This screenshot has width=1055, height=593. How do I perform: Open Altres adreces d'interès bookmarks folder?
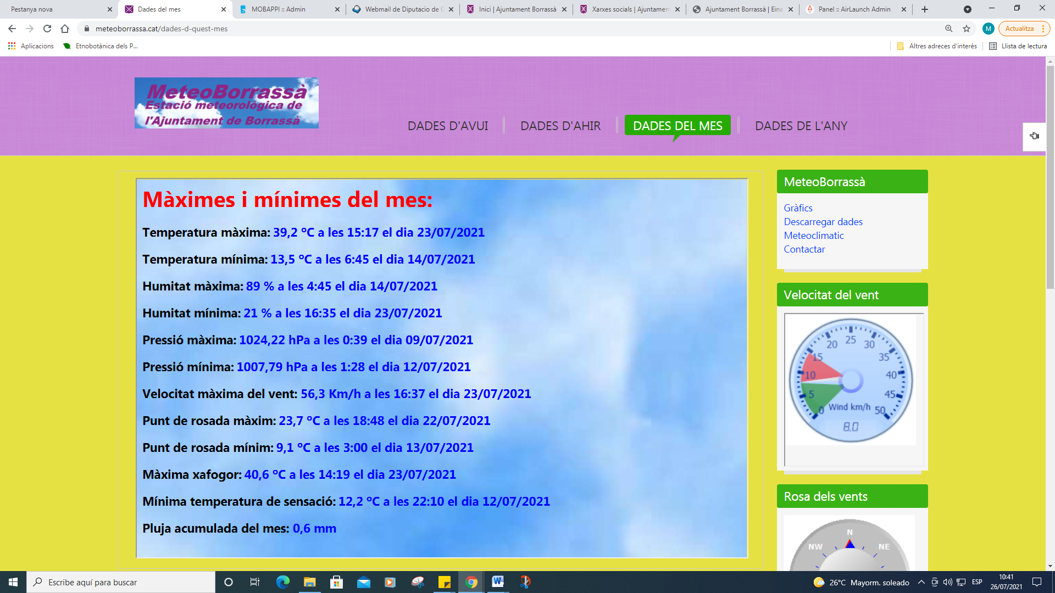(937, 46)
